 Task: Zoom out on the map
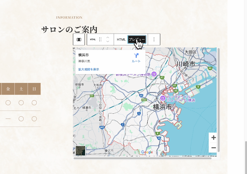(213, 148)
